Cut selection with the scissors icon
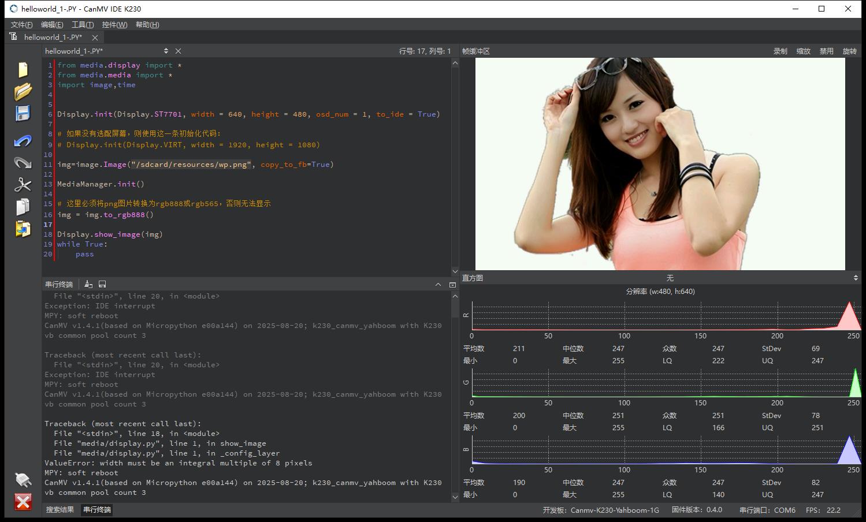The height and width of the screenshot is (522, 866). 23,185
